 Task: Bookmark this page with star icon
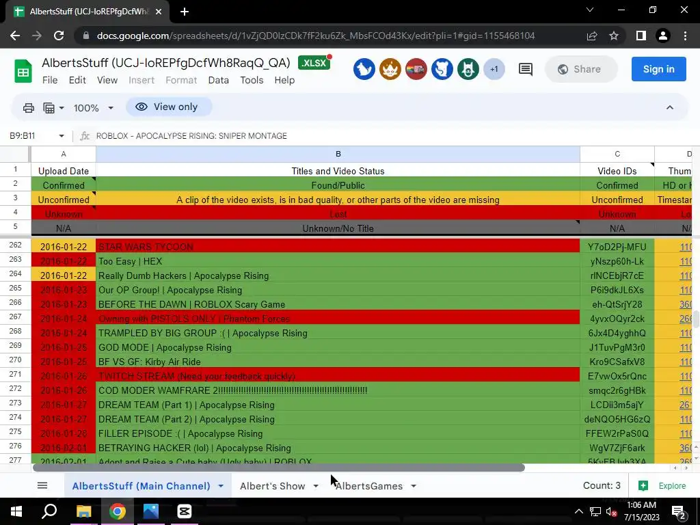click(x=614, y=36)
